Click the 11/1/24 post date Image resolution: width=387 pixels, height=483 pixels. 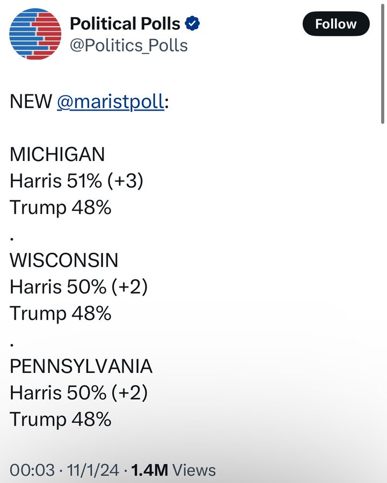(91, 471)
